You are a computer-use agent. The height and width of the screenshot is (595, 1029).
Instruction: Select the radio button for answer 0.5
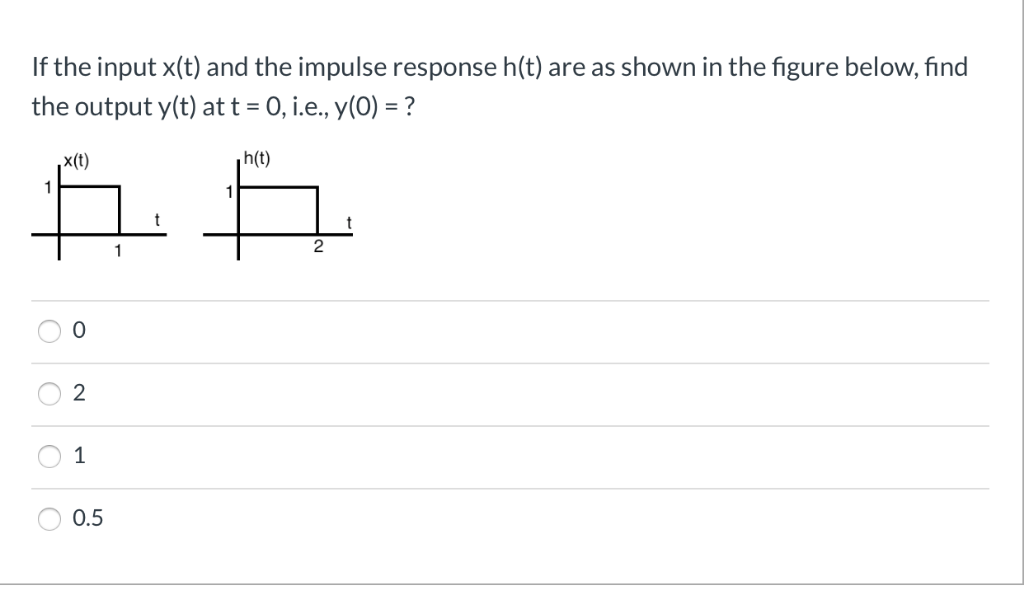click(x=49, y=518)
